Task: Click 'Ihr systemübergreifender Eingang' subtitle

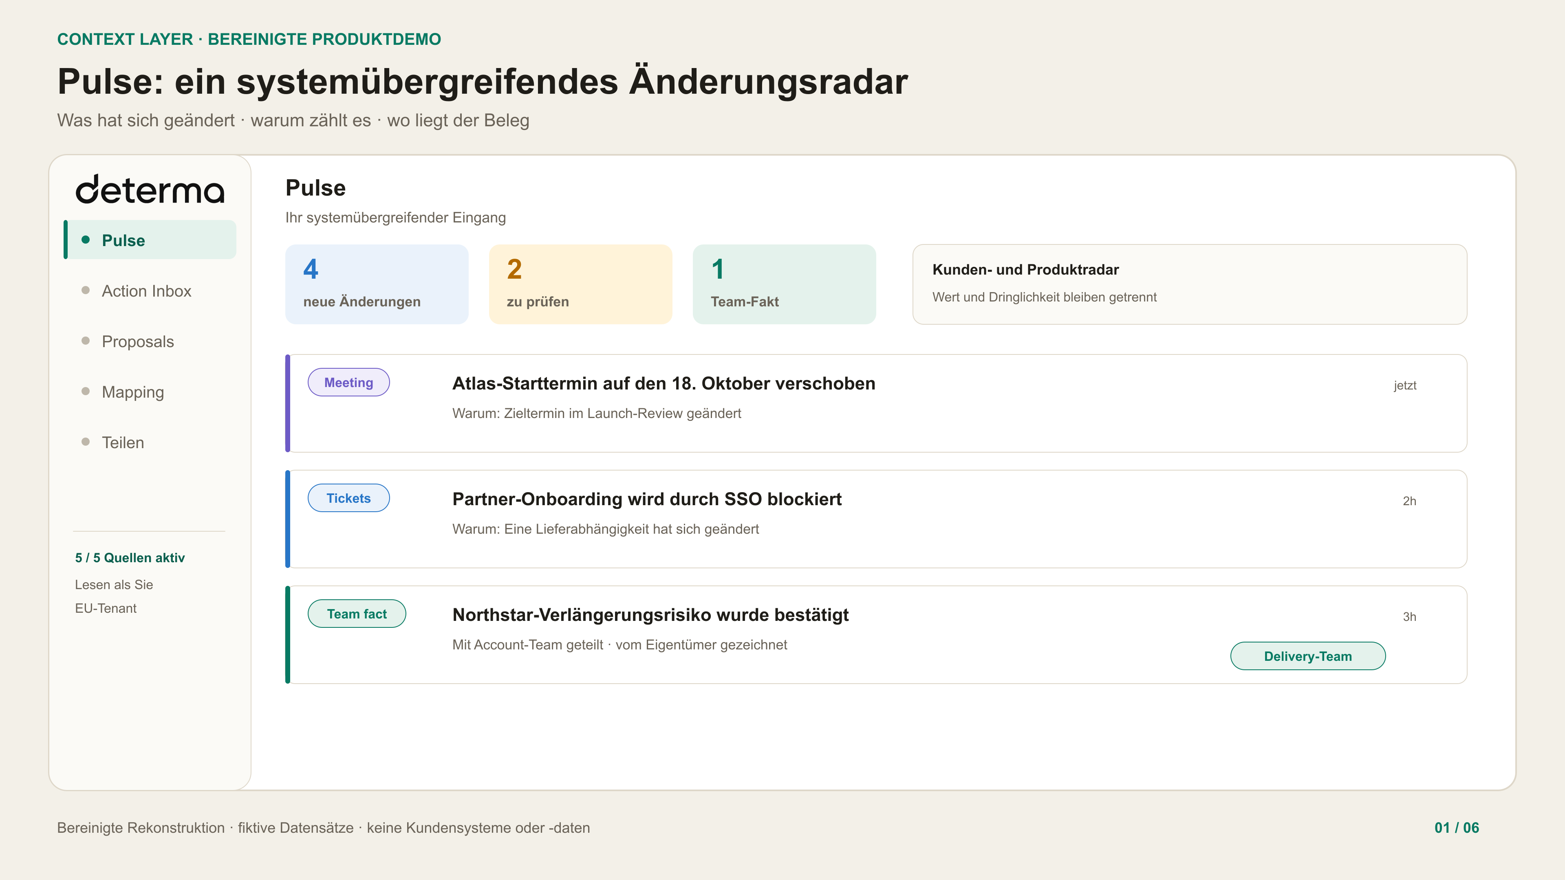Action: (395, 218)
